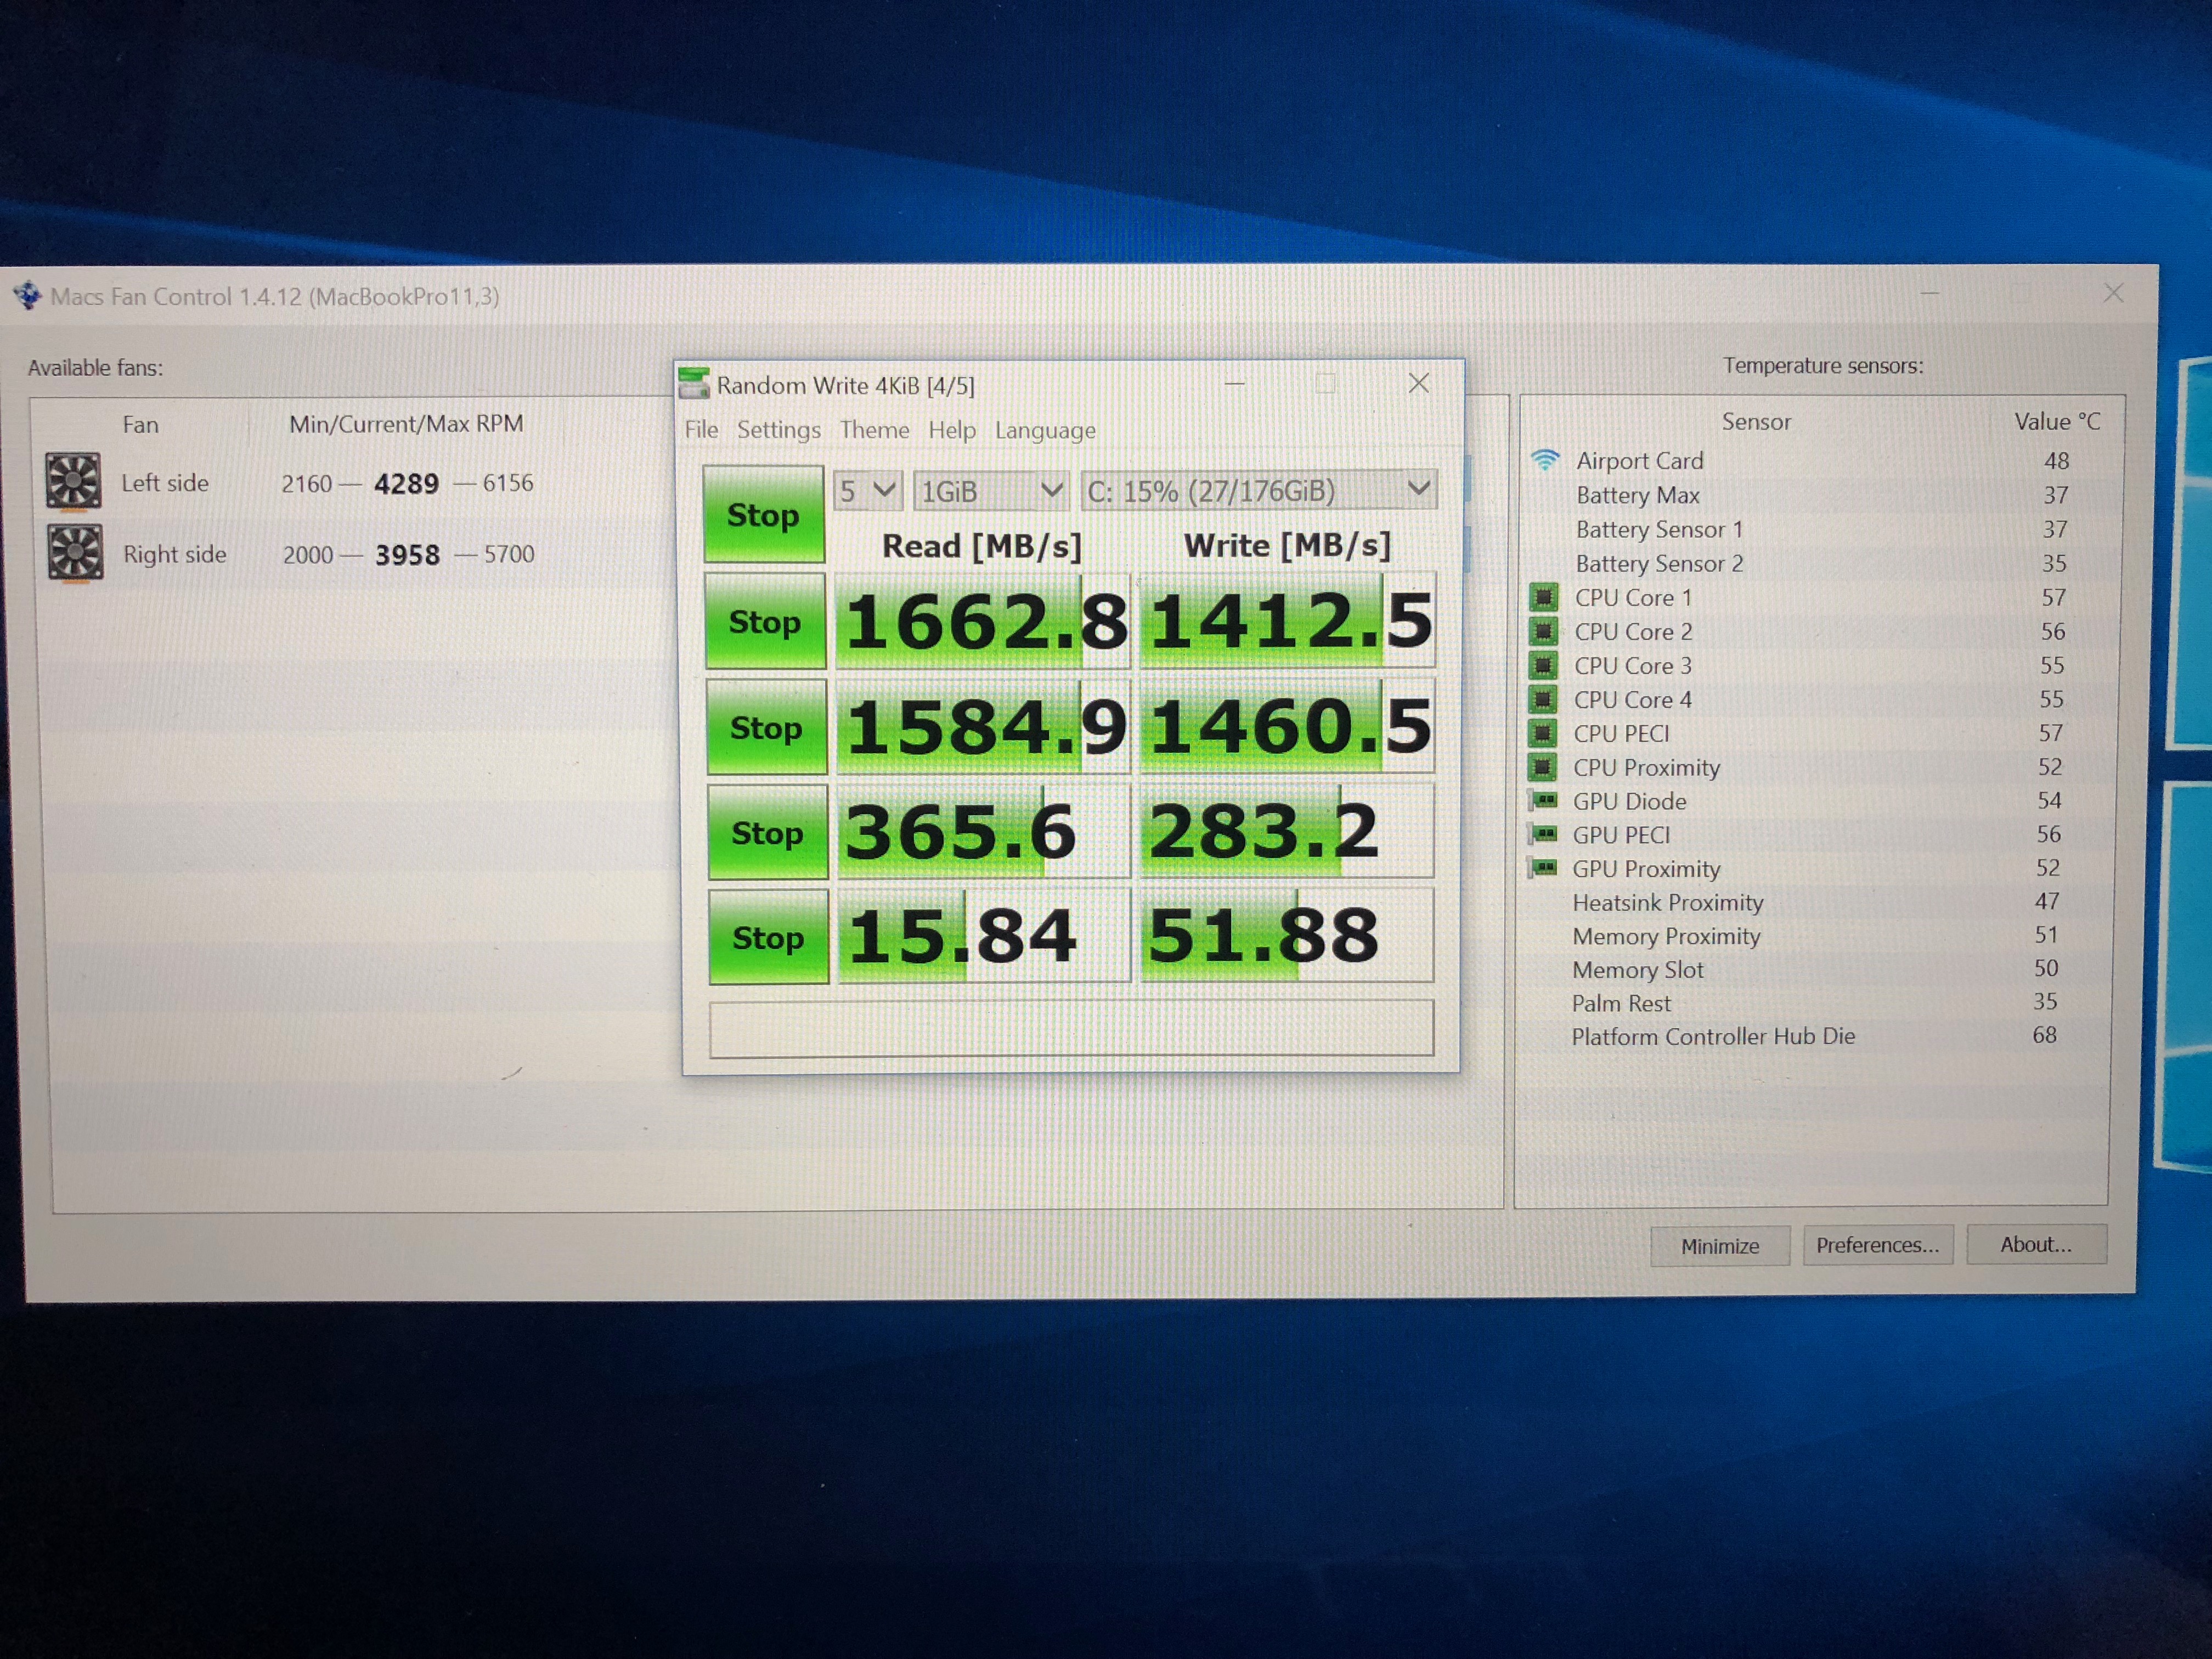Image resolution: width=2212 pixels, height=1659 pixels.
Task: Open the test size dropdown showing 1GiB
Action: tap(990, 491)
